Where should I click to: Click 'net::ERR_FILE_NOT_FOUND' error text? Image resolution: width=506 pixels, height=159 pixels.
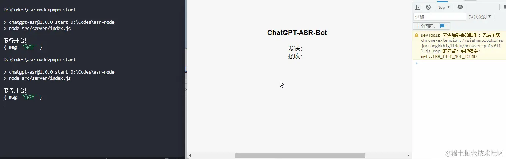tap(449, 56)
